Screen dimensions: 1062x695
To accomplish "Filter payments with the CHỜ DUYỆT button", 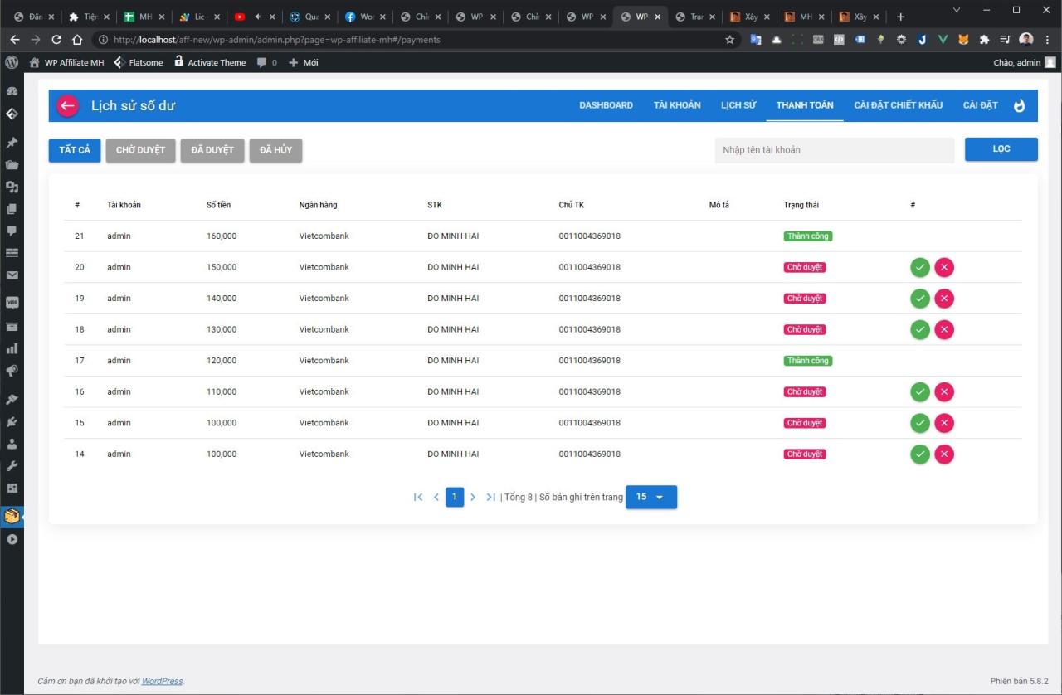I will [x=140, y=150].
